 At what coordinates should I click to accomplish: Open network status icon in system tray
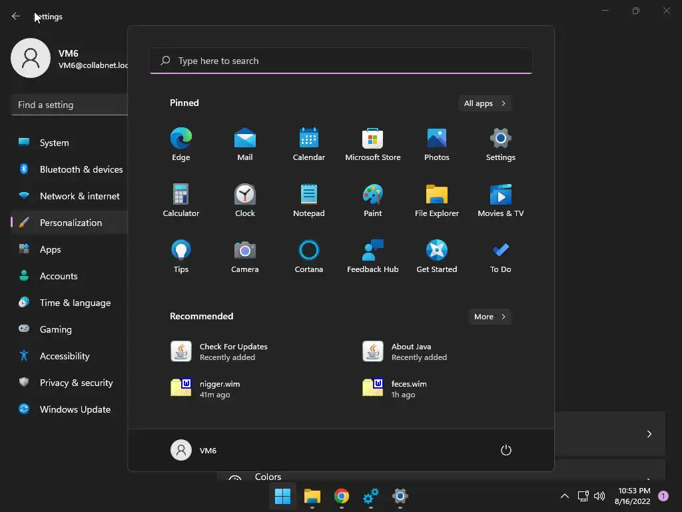point(583,496)
